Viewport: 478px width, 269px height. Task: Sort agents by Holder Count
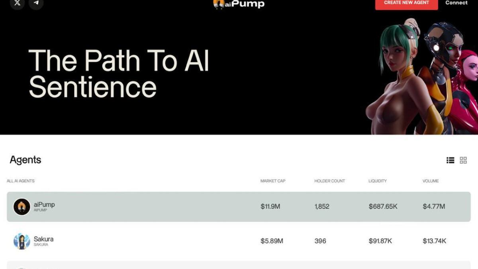coord(329,181)
